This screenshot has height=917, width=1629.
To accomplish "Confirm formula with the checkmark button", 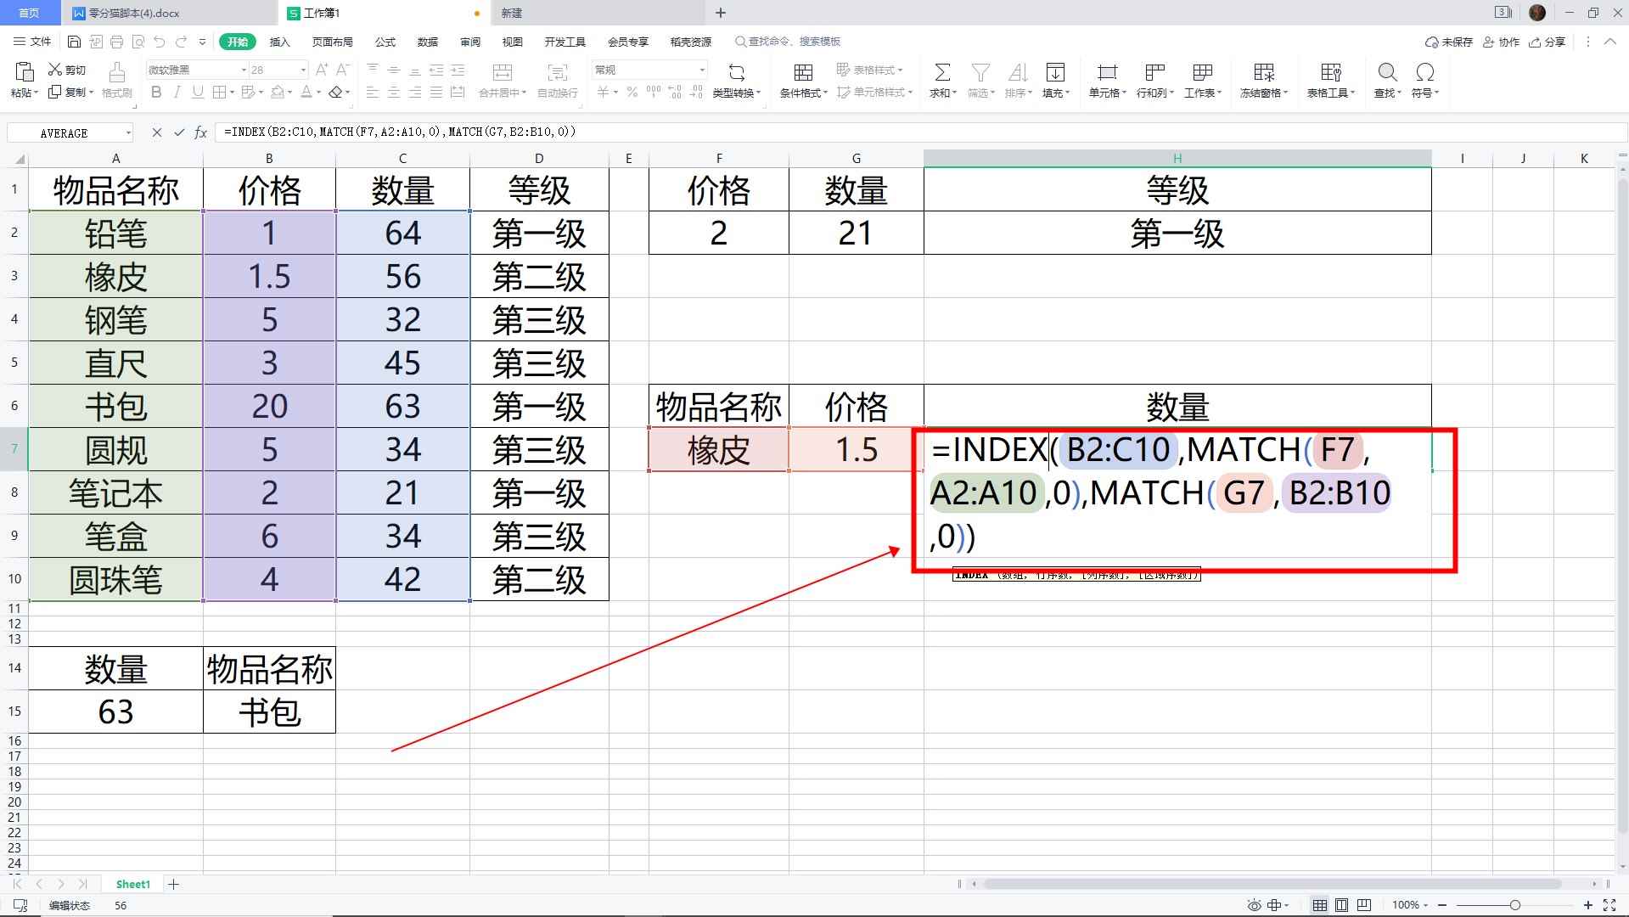I will 178,132.
